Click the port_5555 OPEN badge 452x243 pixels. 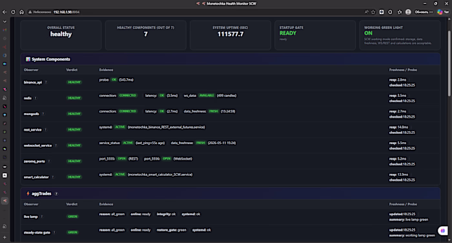coord(121,159)
